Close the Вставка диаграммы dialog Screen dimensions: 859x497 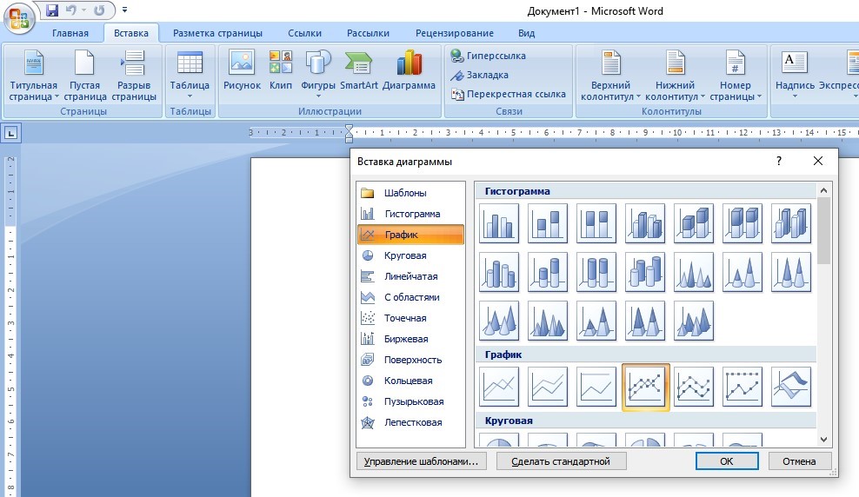(x=818, y=161)
